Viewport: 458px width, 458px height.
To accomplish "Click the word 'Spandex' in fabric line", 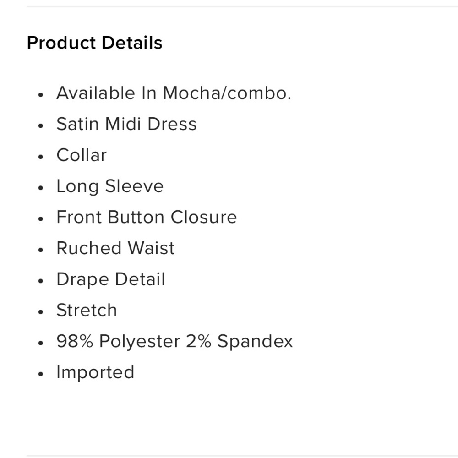I will [255, 342].
